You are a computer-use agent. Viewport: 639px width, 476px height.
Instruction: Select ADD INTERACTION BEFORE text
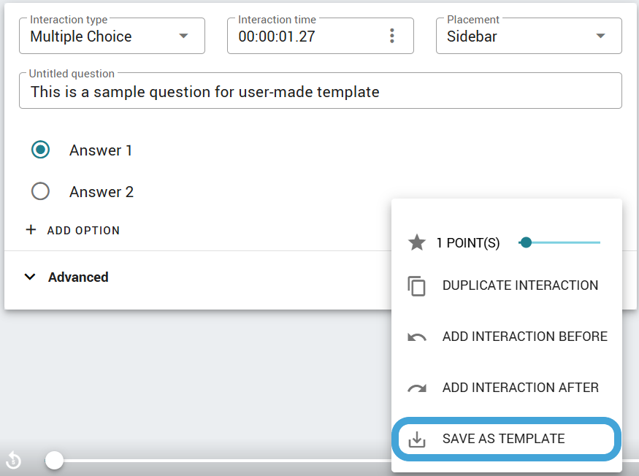pyautogui.click(x=525, y=337)
